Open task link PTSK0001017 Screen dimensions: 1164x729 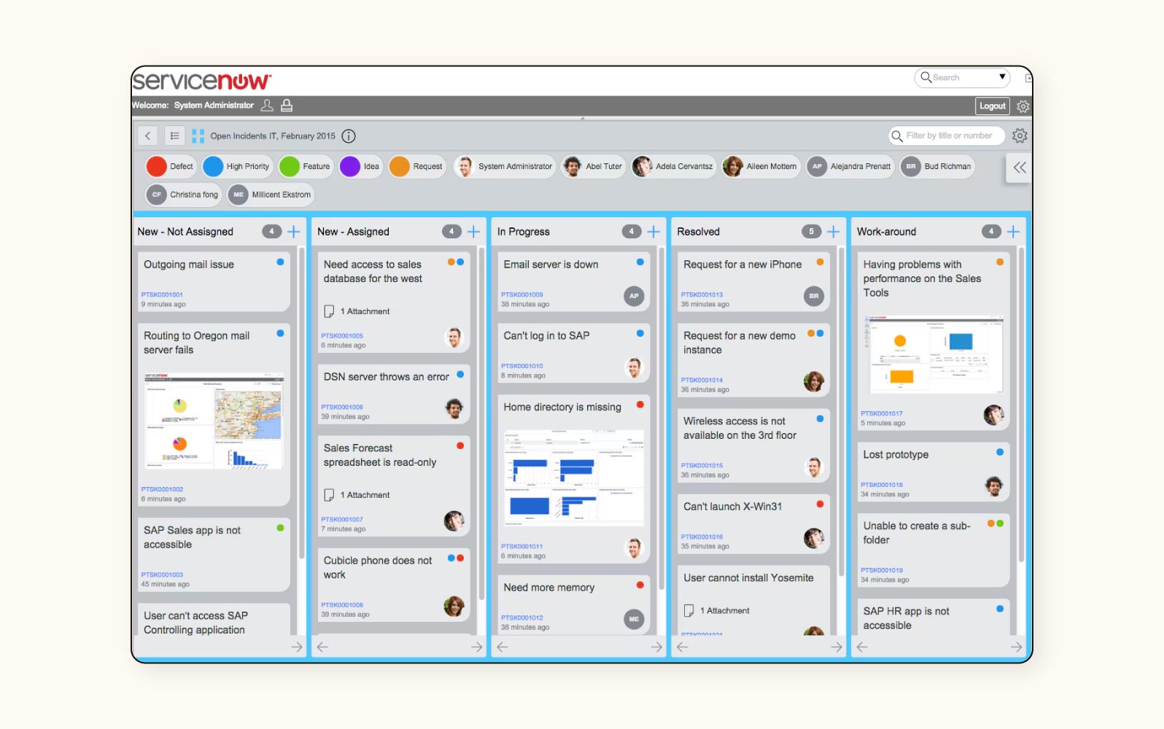[881, 413]
